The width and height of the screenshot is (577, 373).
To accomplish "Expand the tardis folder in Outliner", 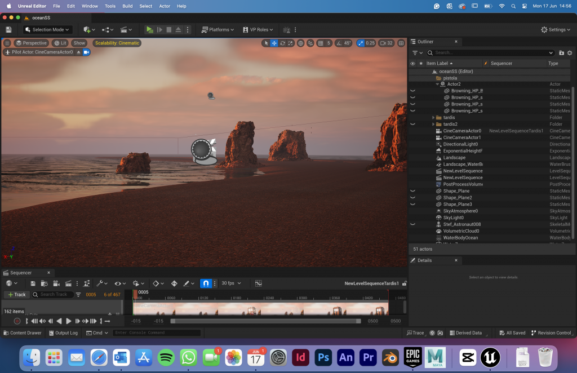I will (x=433, y=117).
